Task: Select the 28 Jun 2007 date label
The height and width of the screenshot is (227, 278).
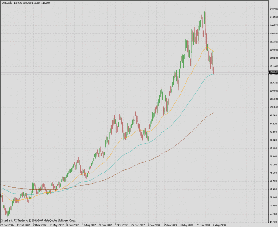Action: pyautogui.click(x=73, y=225)
